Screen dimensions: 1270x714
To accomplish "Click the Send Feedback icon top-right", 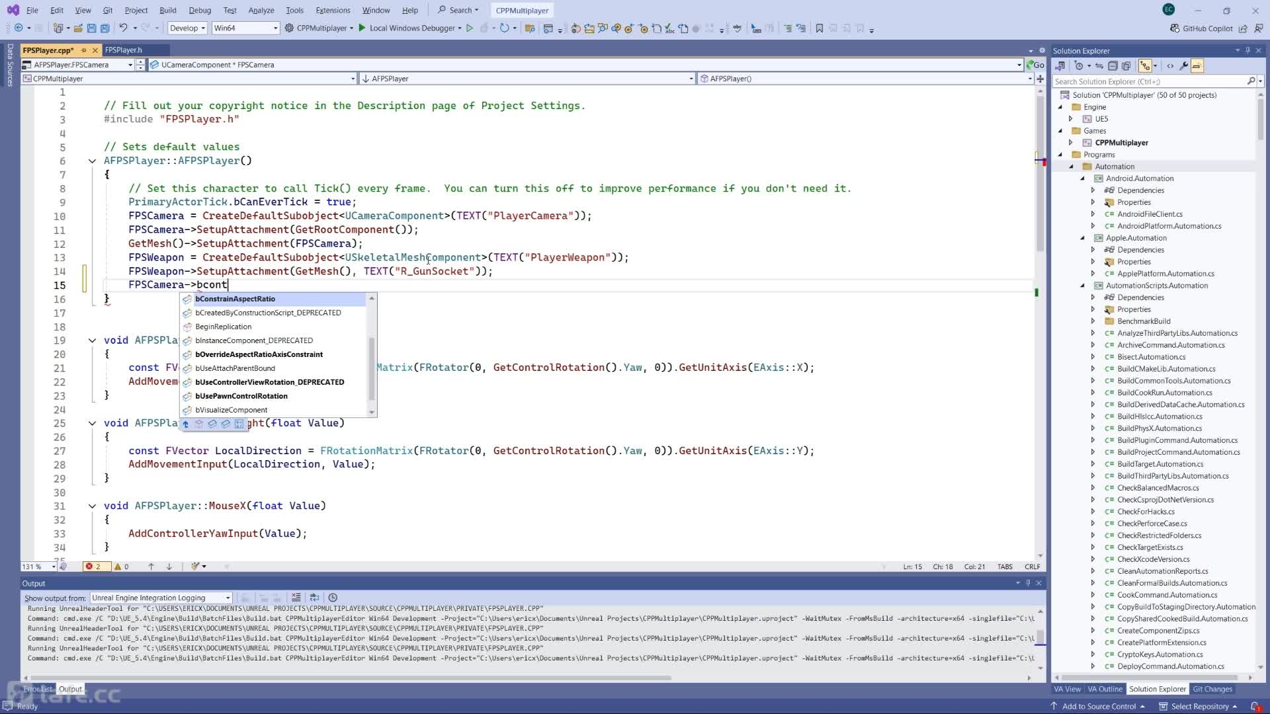I will coord(1257,28).
